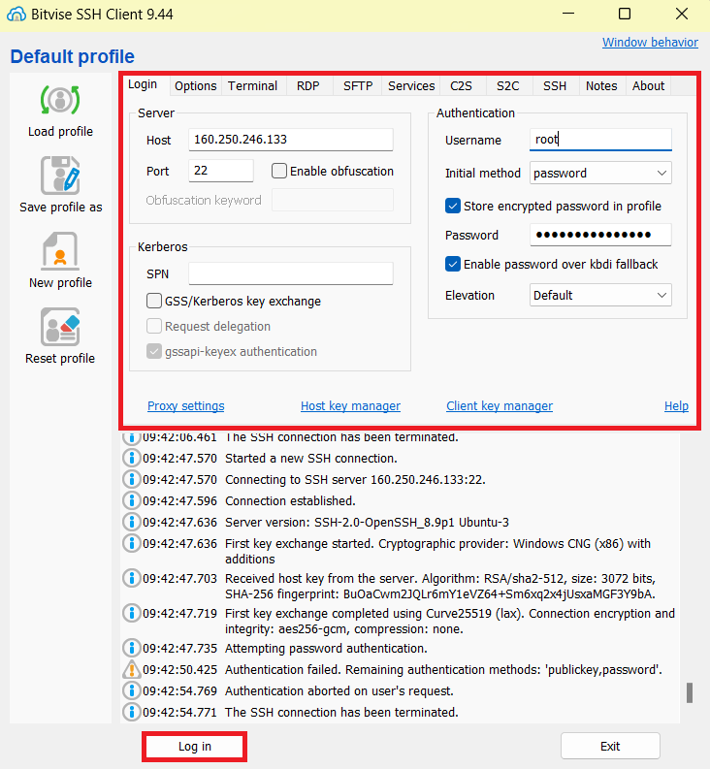Check GSS/Kerberos key exchange
The height and width of the screenshot is (769, 710).
tap(154, 301)
